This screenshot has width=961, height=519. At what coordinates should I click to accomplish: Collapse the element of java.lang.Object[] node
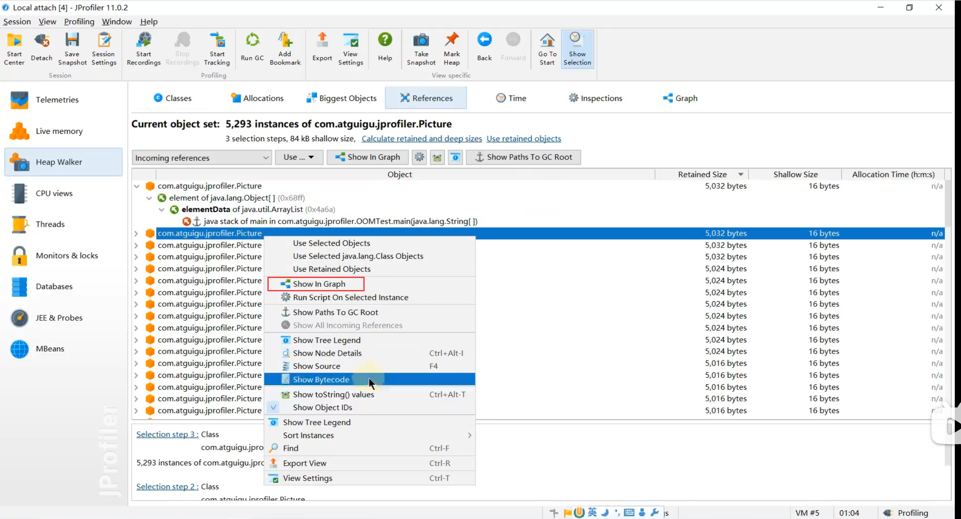pos(149,198)
